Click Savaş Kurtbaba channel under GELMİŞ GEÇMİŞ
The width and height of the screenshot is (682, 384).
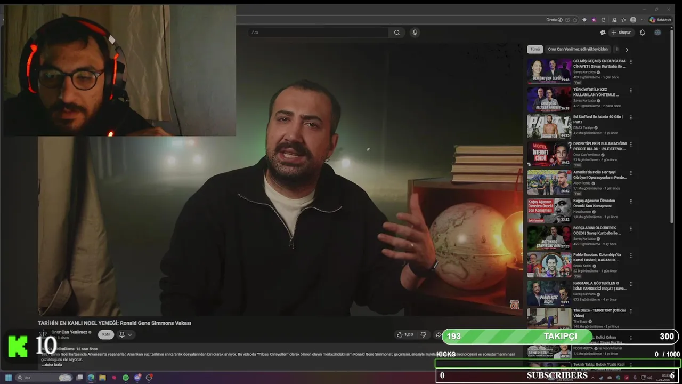tap(584, 72)
